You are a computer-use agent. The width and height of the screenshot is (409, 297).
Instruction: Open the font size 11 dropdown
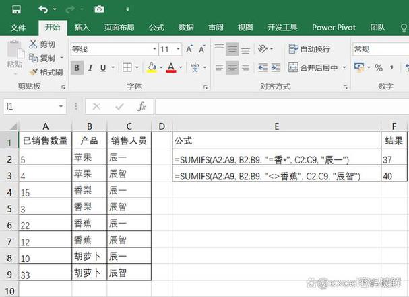click(x=178, y=49)
